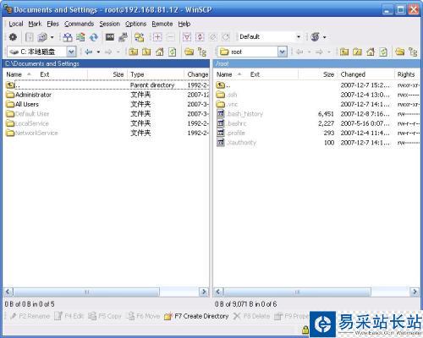Select the .profile file
The image size is (423, 338).
point(231,133)
